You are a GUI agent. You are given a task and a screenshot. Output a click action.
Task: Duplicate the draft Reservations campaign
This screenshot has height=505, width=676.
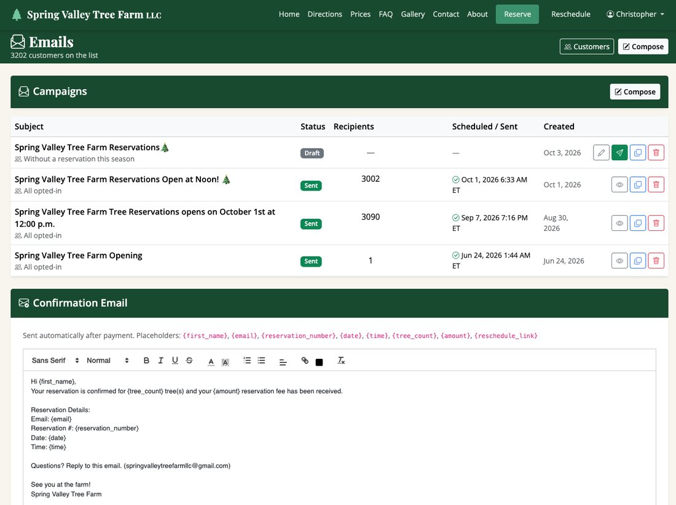638,152
